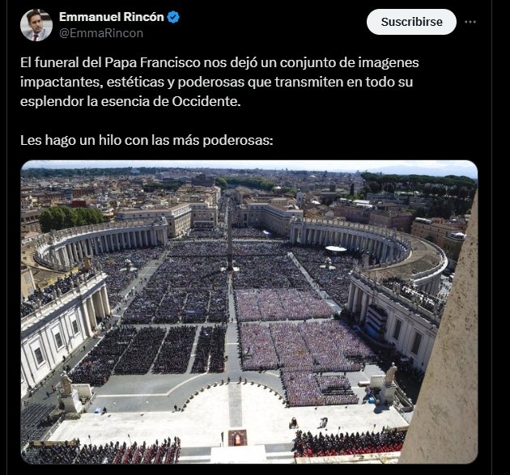
Task: Click the statue at lower left of photo
Action: (x=66, y=383)
